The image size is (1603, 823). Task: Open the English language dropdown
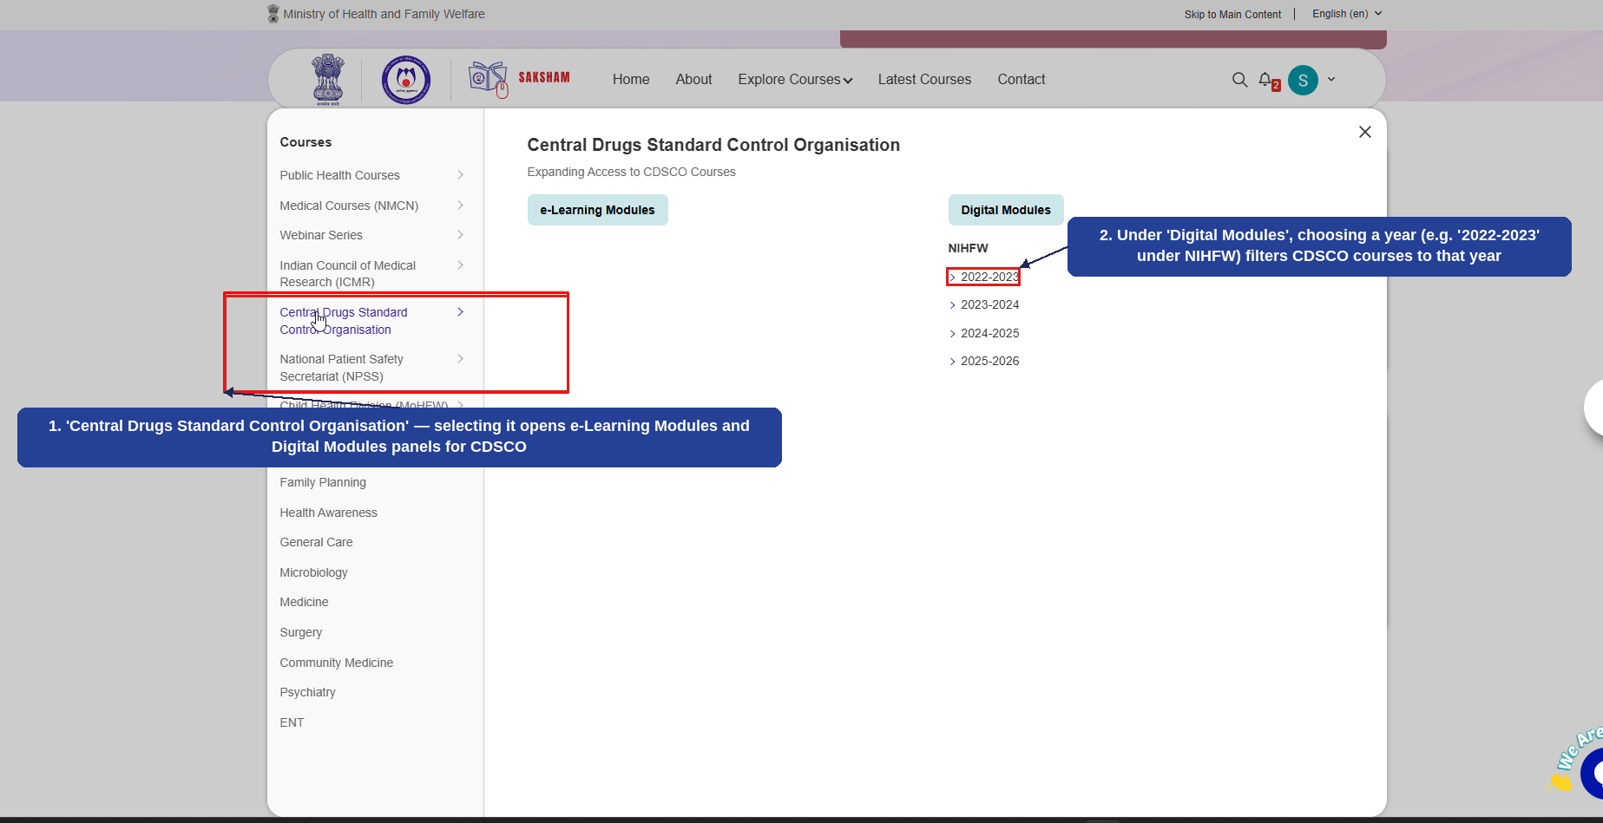1347,14
